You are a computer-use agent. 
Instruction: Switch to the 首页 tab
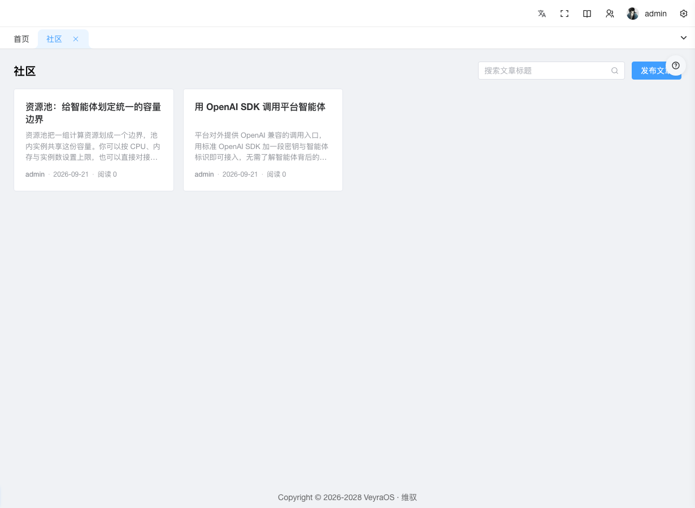coord(21,39)
